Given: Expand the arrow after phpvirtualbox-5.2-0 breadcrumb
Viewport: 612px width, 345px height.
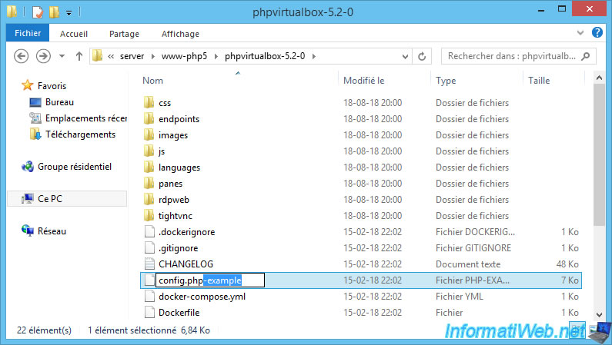Looking at the screenshot, I should click(313, 56).
